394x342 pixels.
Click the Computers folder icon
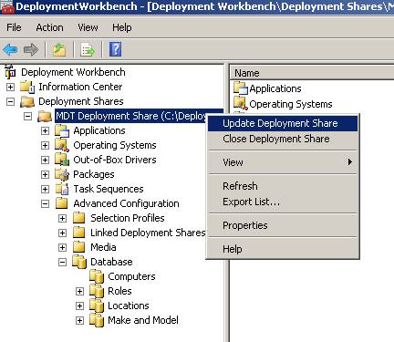97,276
